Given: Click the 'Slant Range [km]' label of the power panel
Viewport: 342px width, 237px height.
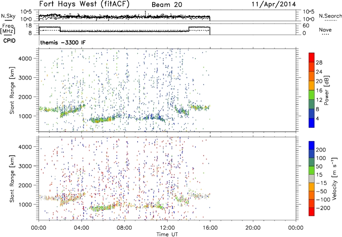Looking at the screenshot, I should click(12, 90).
